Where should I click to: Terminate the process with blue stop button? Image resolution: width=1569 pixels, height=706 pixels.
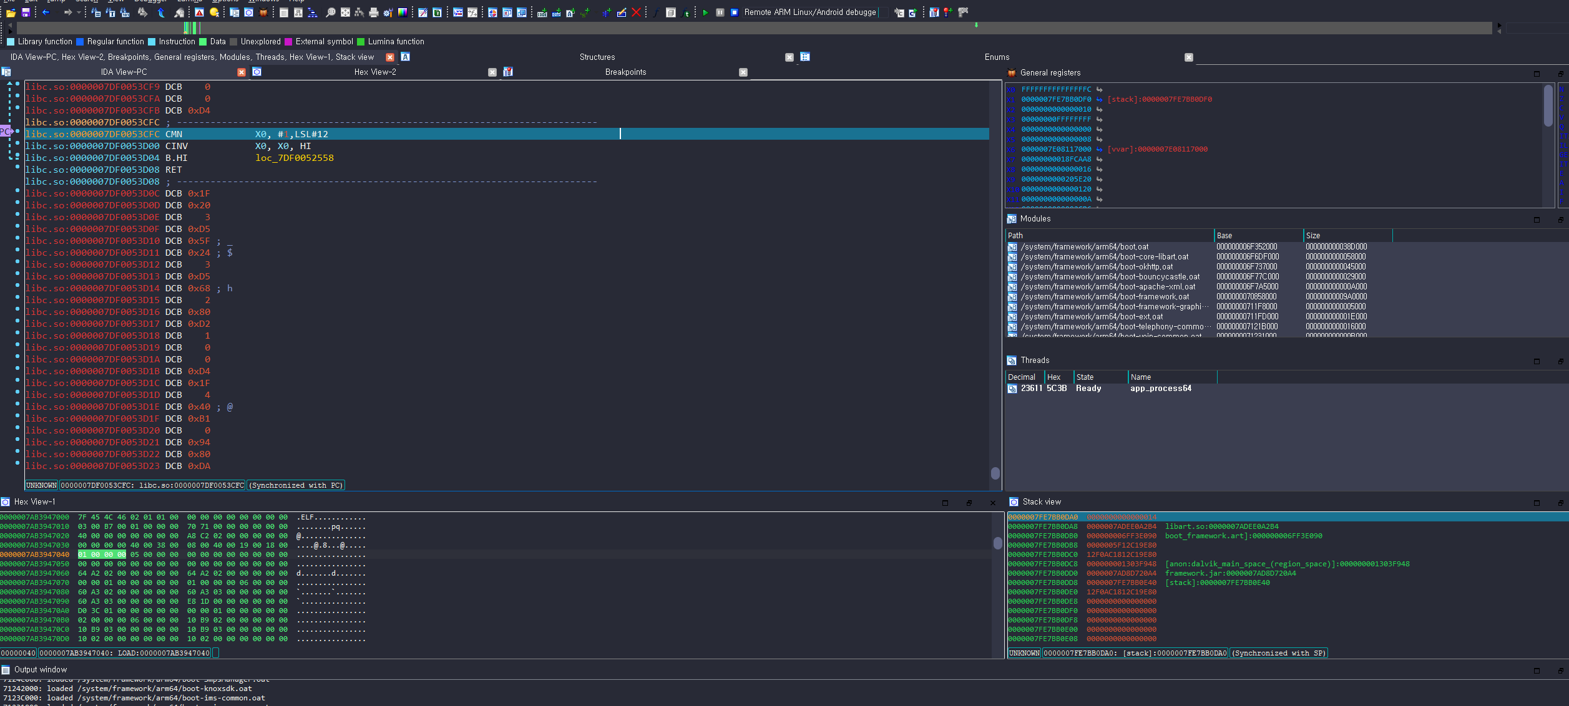[735, 12]
